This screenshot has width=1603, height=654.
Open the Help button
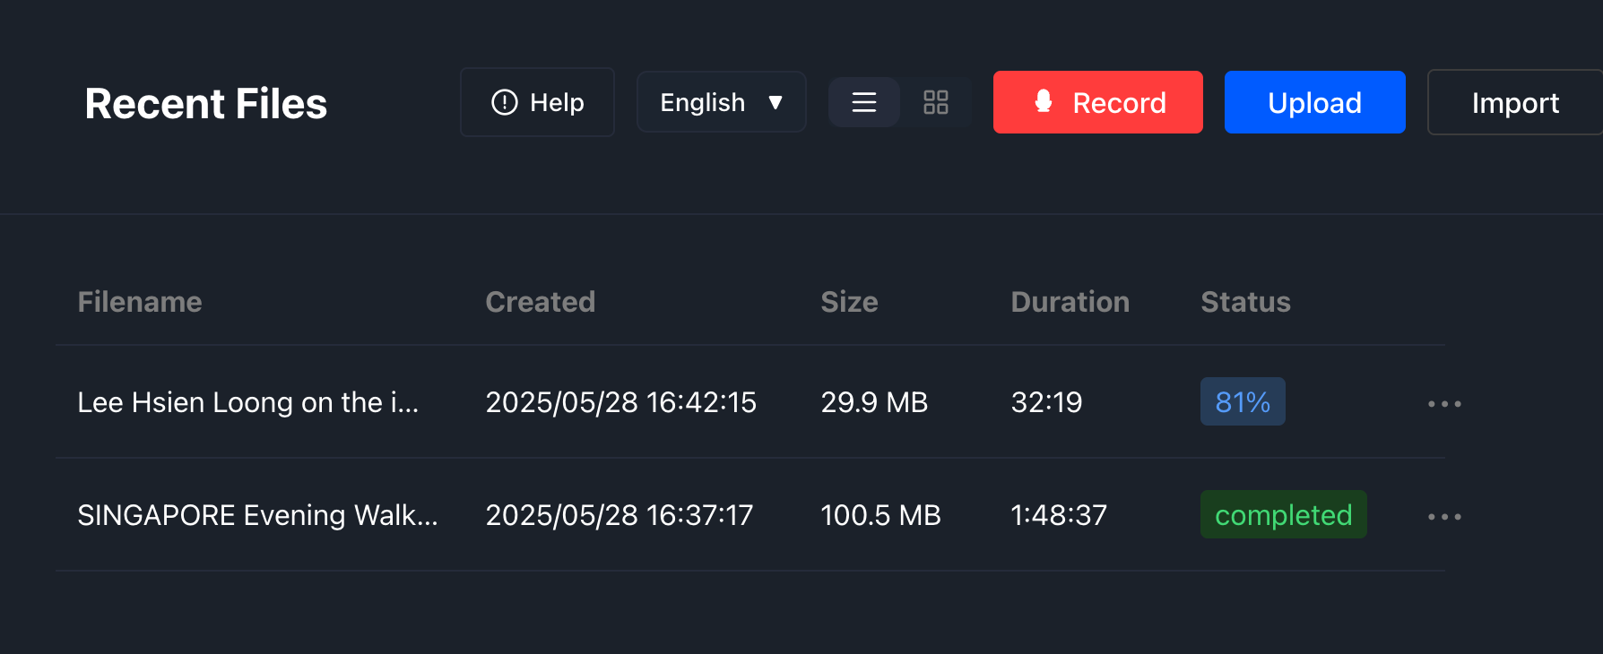[537, 102]
